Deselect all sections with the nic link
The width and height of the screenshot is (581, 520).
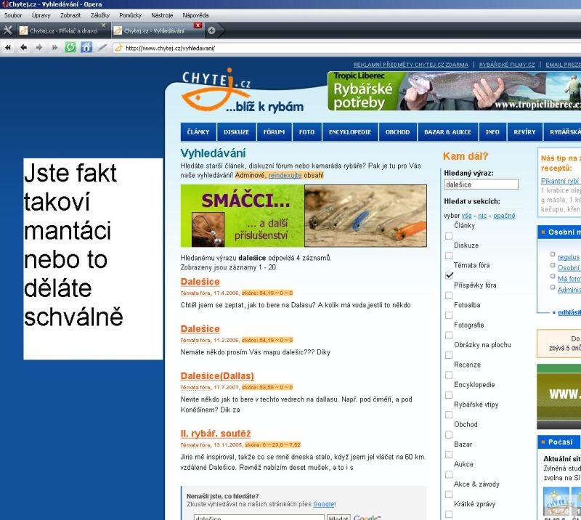click(482, 216)
